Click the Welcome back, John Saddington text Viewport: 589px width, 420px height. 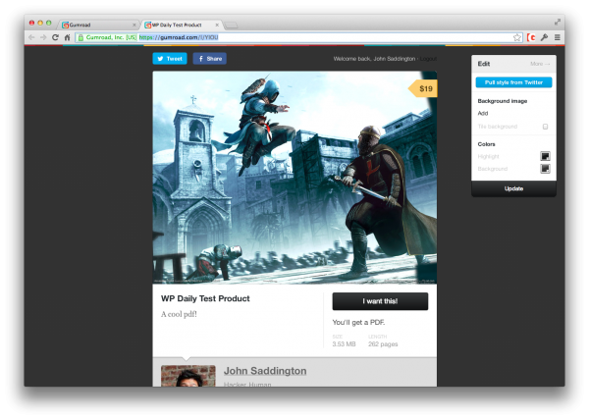tap(374, 59)
